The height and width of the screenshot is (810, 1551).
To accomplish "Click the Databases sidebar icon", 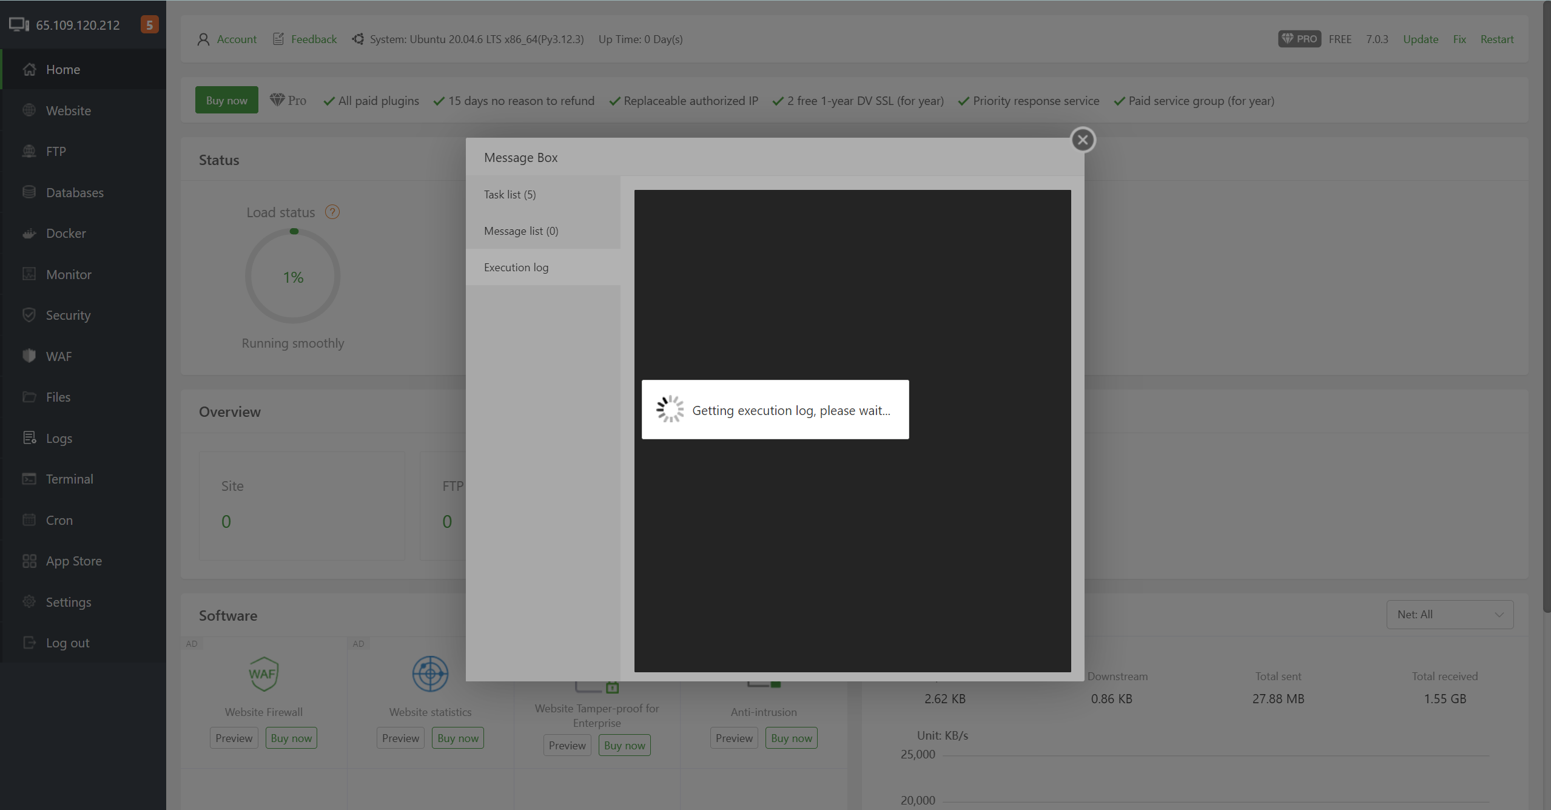I will (x=29, y=192).
